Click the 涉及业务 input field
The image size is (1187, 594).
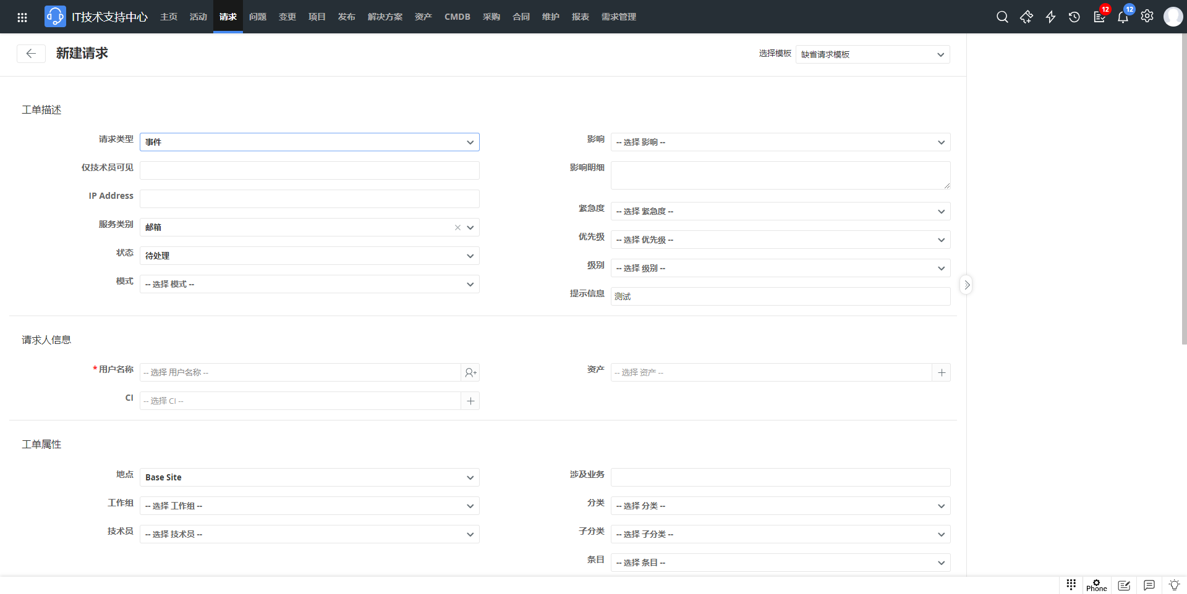click(781, 477)
